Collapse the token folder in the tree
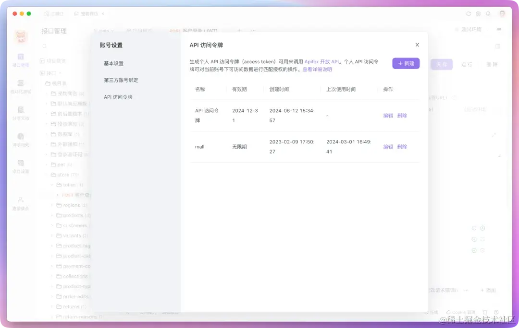 [x=53, y=185]
